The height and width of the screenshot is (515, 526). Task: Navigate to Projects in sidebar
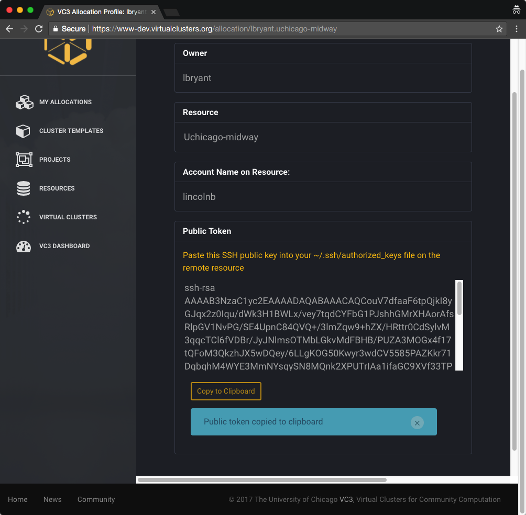(x=54, y=160)
